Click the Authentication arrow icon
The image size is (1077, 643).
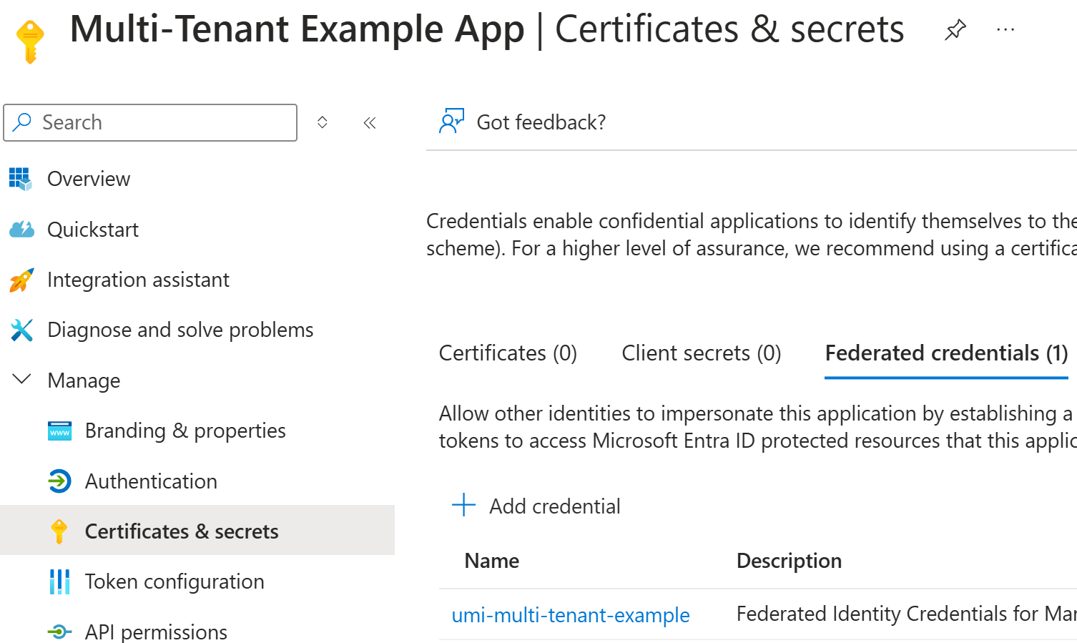click(x=59, y=481)
